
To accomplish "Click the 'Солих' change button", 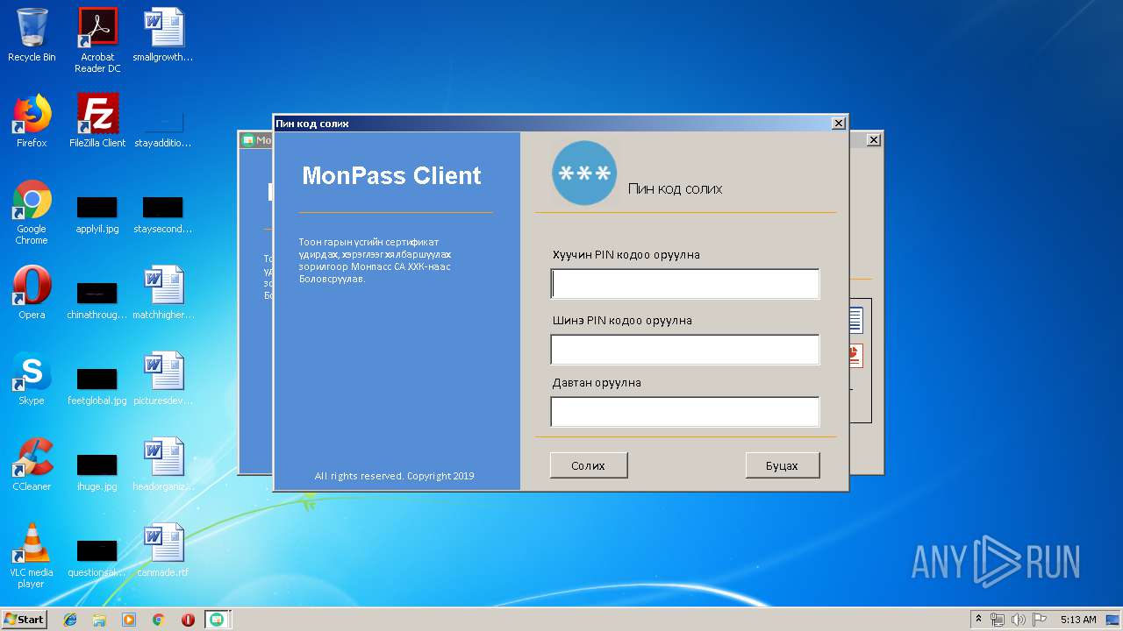I will (589, 465).
